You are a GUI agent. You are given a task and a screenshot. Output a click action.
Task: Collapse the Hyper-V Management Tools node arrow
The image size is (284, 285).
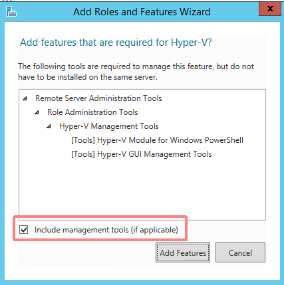point(49,126)
